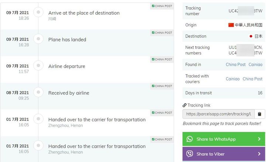Click China Post badge on Arrive at destination event
The image size is (266, 162).
162,6
